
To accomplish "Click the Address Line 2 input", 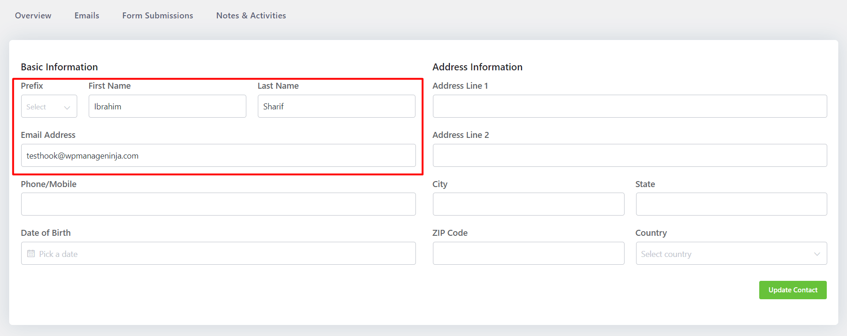I will click(x=630, y=155).
